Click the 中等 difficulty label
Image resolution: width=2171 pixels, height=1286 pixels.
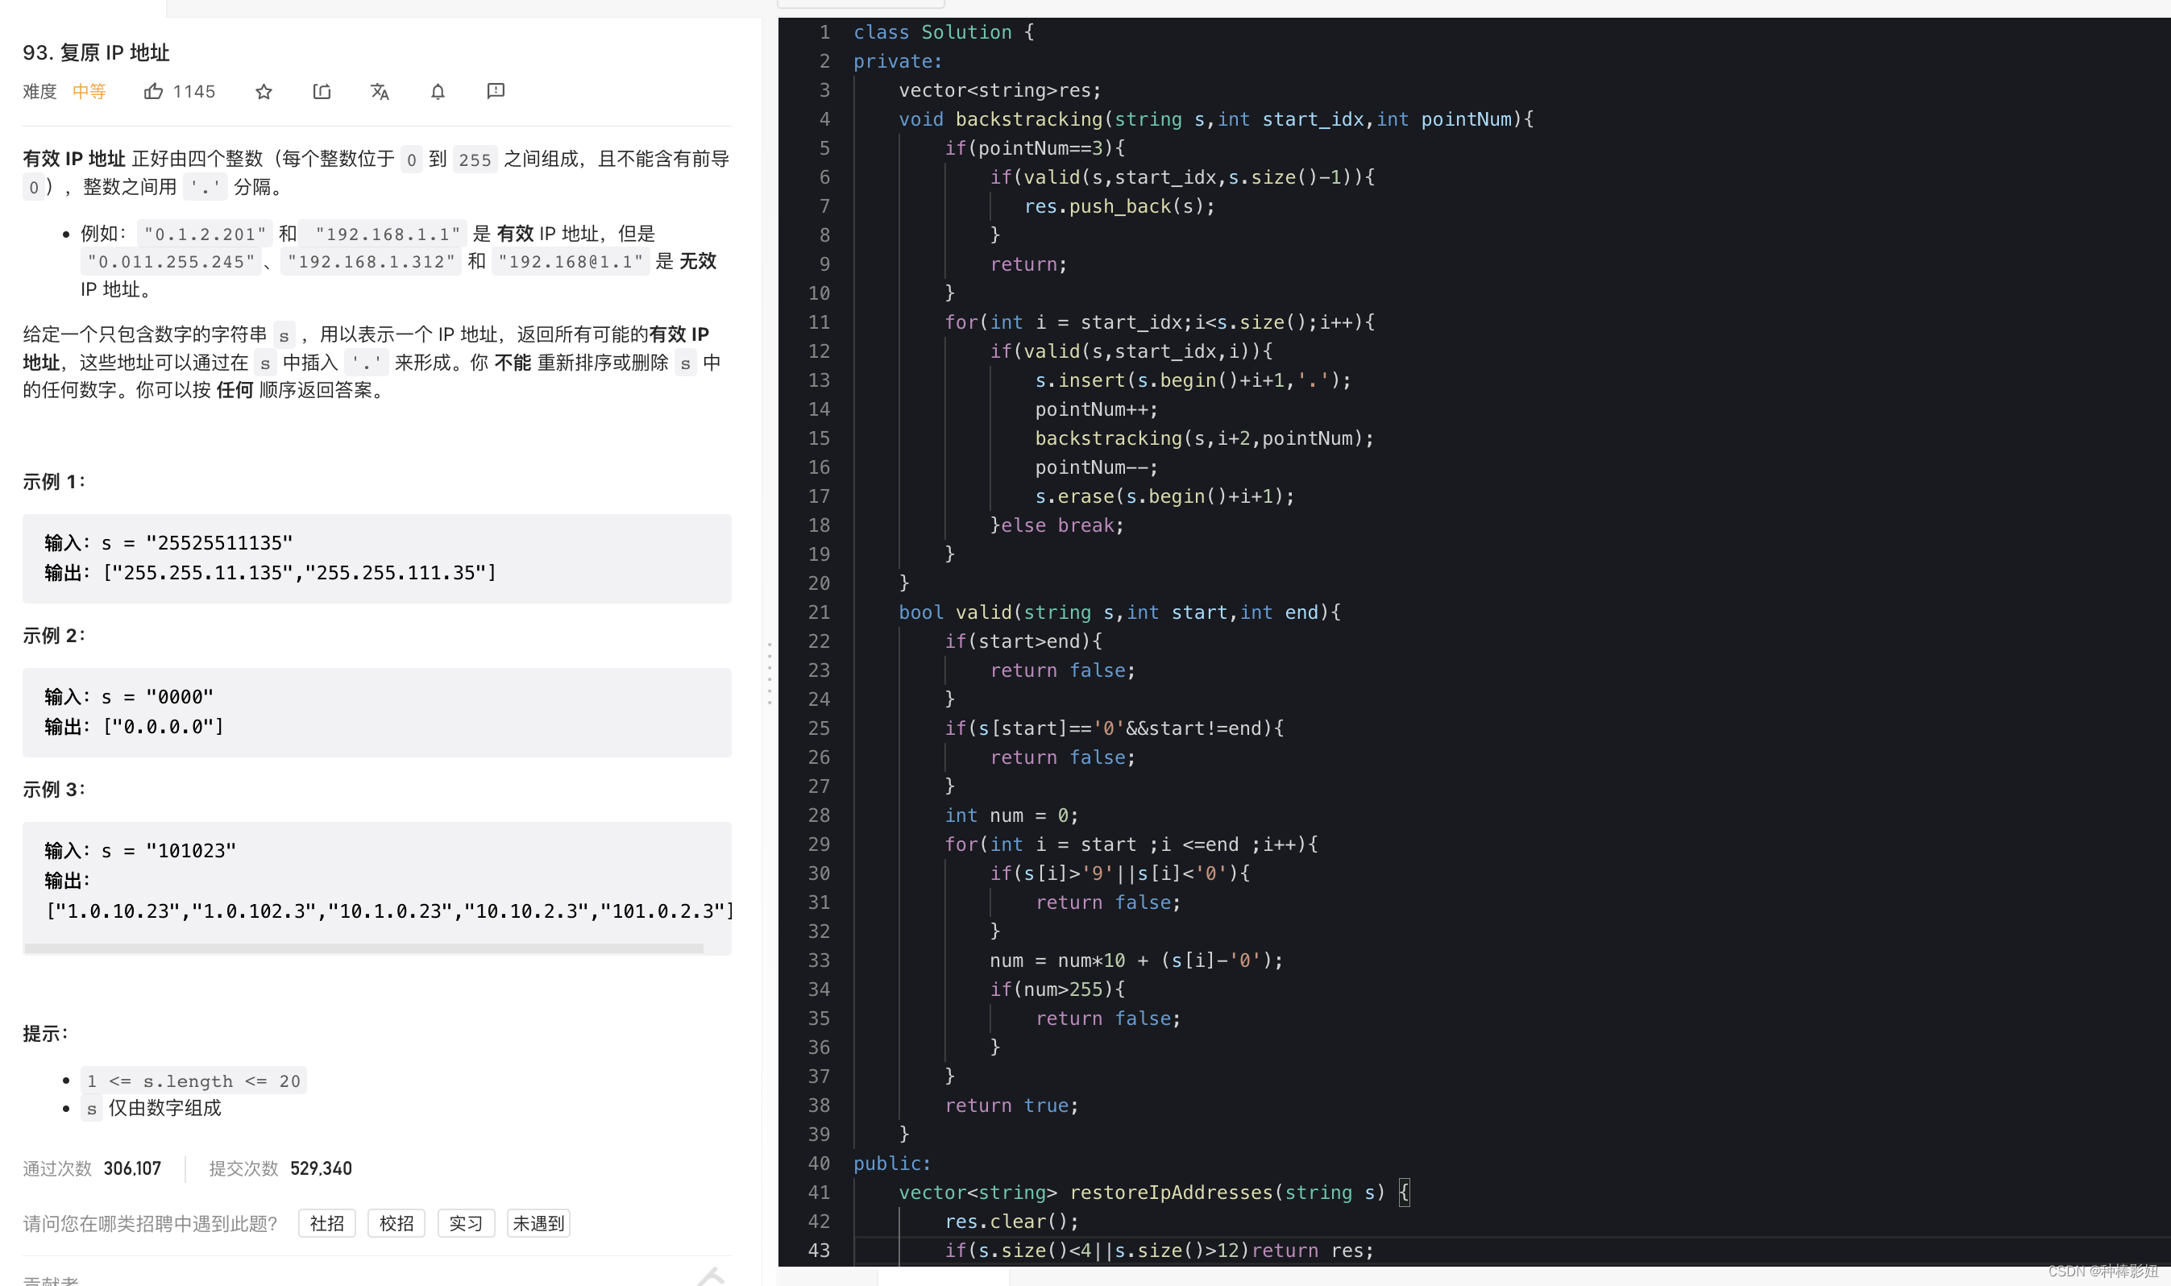(89, 91)
